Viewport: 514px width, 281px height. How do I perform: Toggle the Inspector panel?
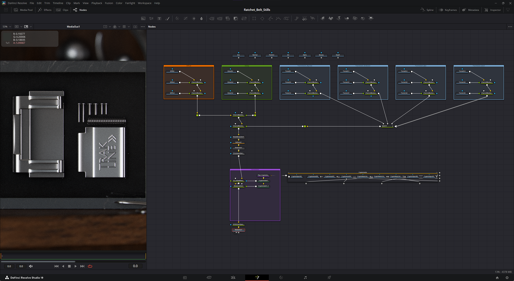click(x=493, y=10)
